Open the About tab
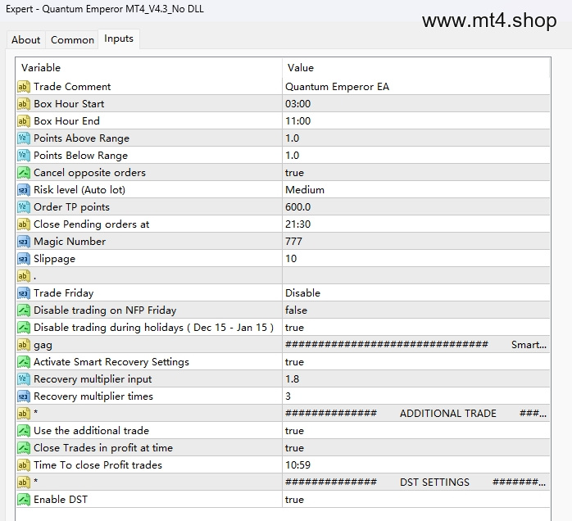The width and height of the screenshot is (572, 521). pyautogui.click(x=25, y=40)
